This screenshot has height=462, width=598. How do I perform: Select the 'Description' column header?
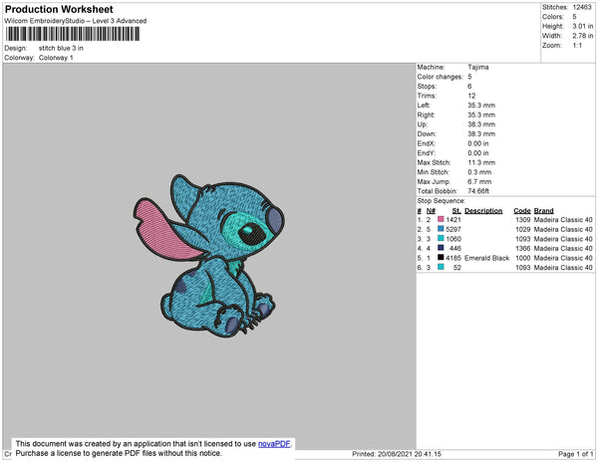point(483,211)
